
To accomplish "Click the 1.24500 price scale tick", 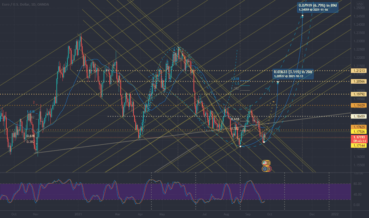I will coord(359,16).
